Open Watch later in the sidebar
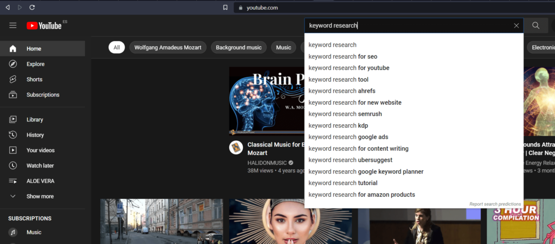The height and width of the screenshot is (244, 555). pos(42,165)
